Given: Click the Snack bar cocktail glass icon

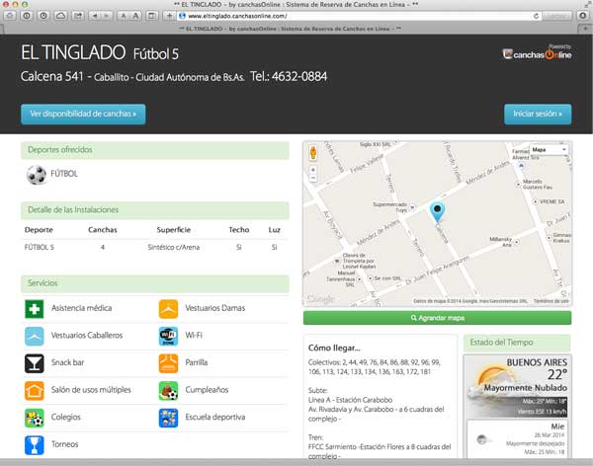Looking at the screenshot, I should 34,363.
